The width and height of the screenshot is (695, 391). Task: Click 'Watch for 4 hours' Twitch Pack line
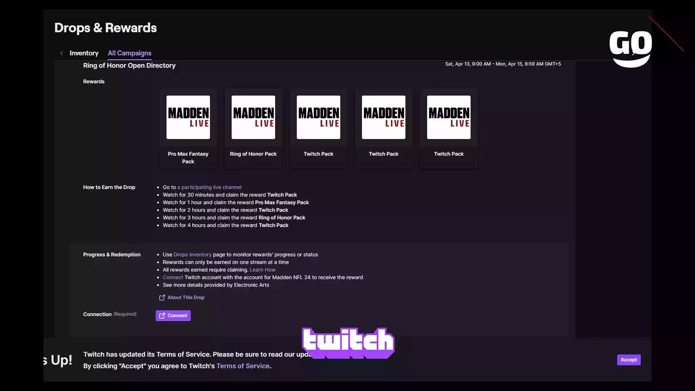tap(226, 225)
